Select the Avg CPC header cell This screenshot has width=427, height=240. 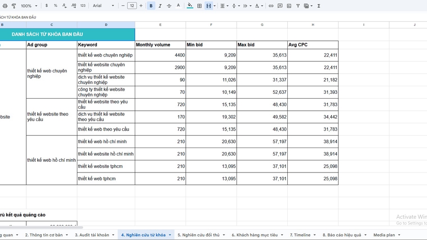pos(313,45)
